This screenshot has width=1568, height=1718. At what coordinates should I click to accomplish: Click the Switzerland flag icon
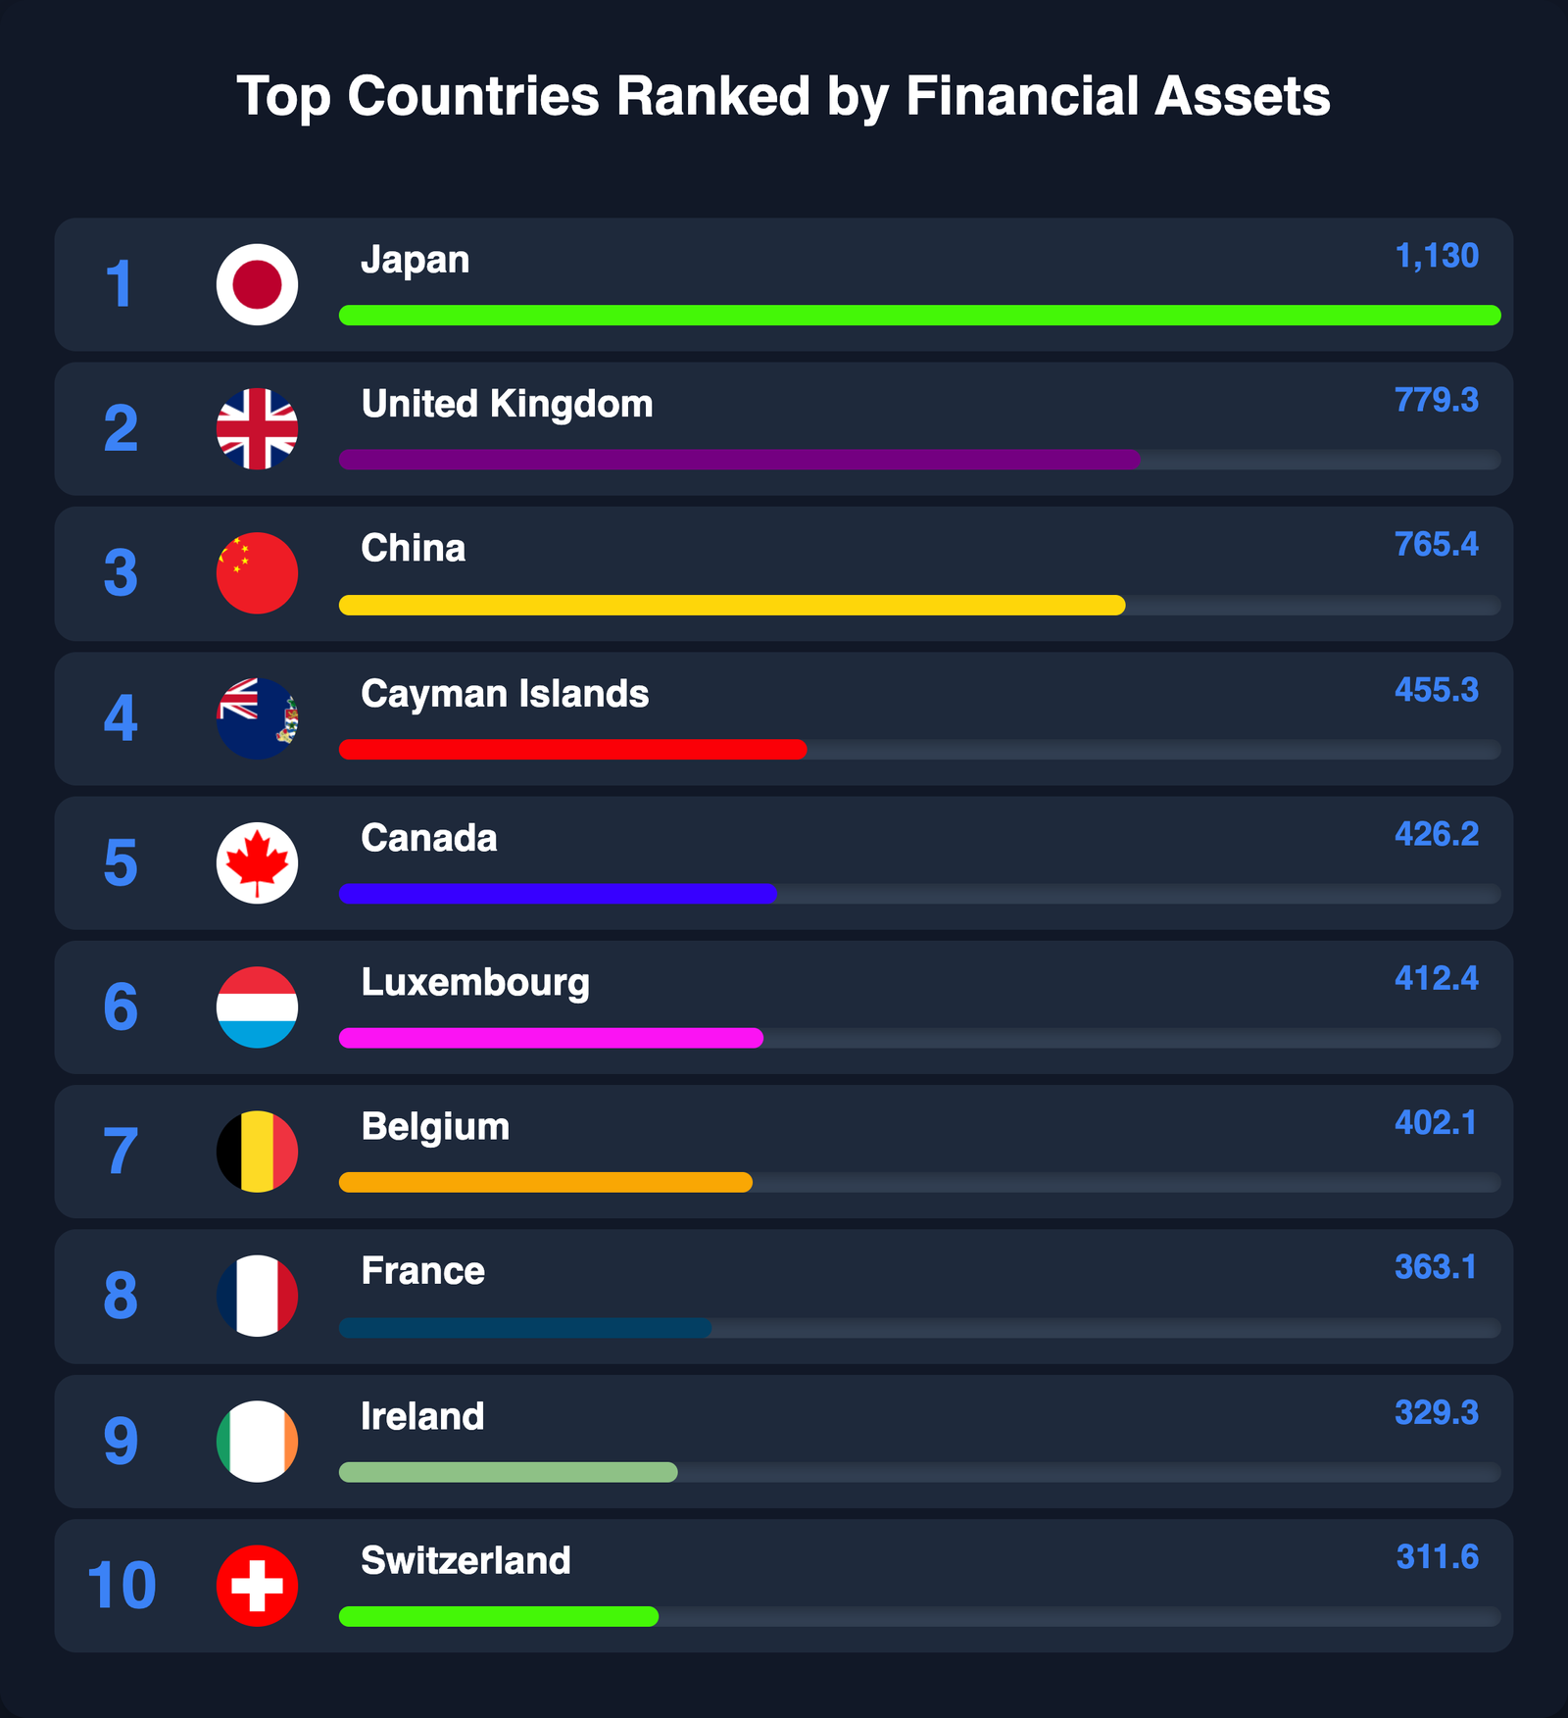(257, 1586)
